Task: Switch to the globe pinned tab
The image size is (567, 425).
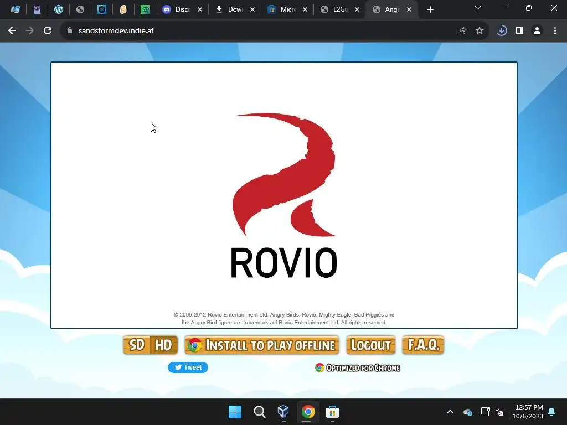Action: 80,9
